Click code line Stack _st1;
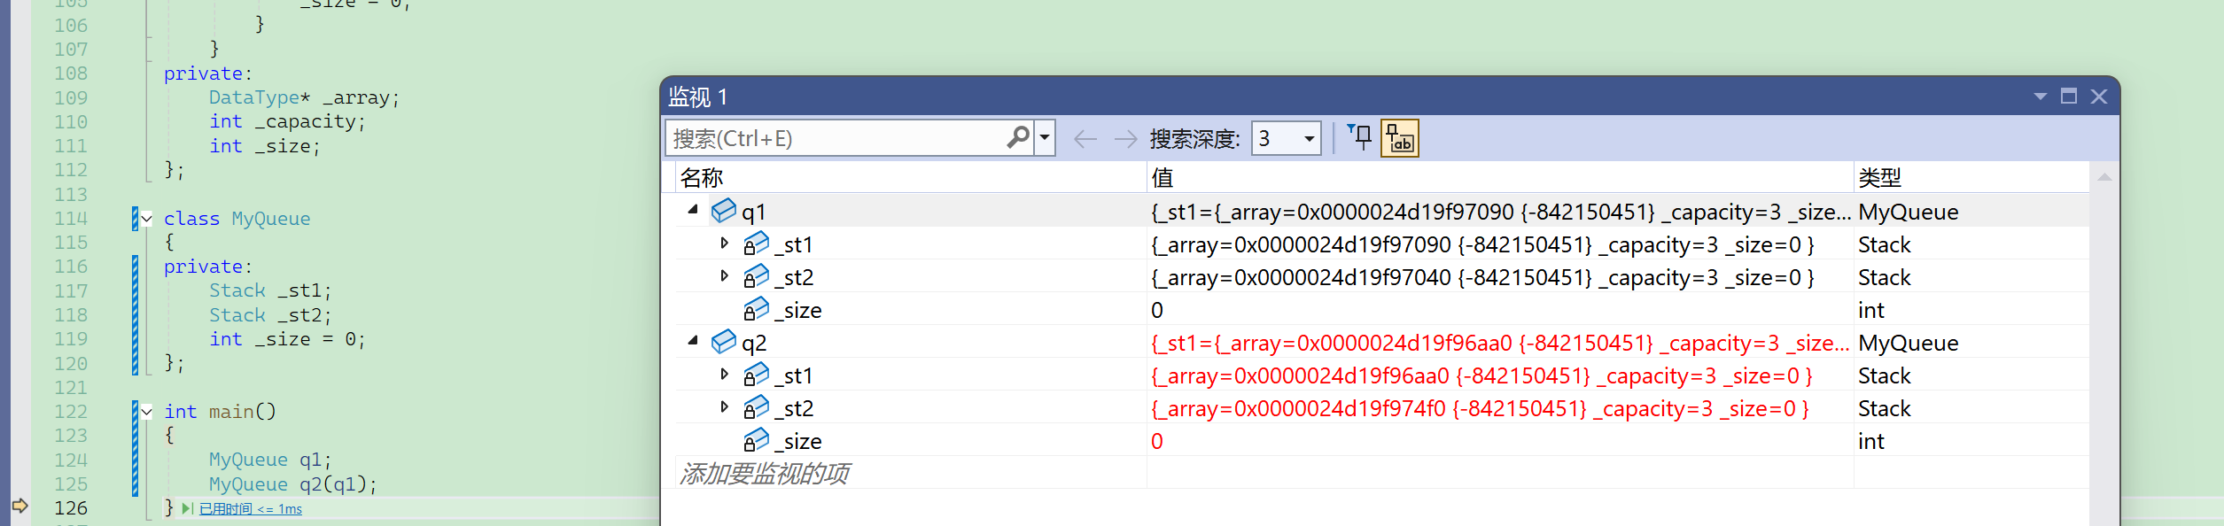Viewport: 2224px width, 526px height. point(270,290)
